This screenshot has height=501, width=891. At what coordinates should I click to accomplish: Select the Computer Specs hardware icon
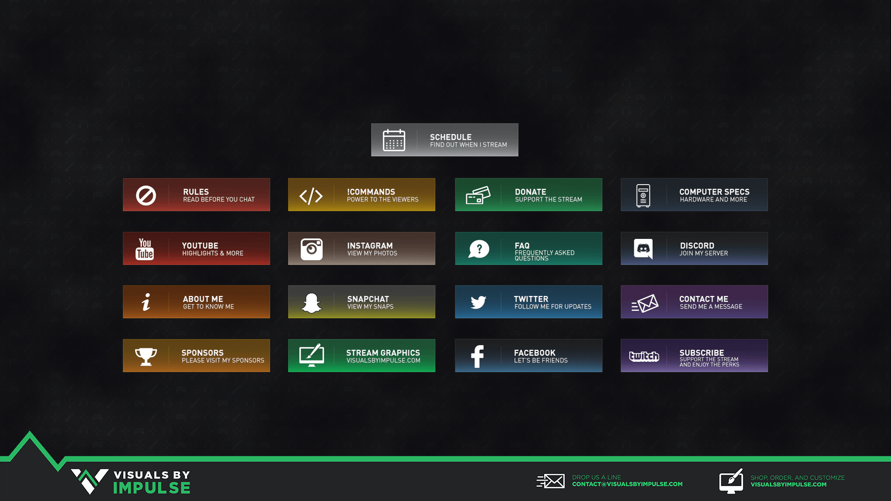[644, 195]
